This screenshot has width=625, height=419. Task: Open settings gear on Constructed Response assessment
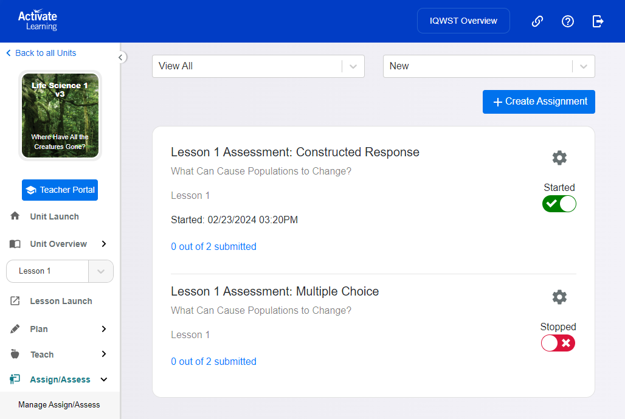click(x=559, y=158)
